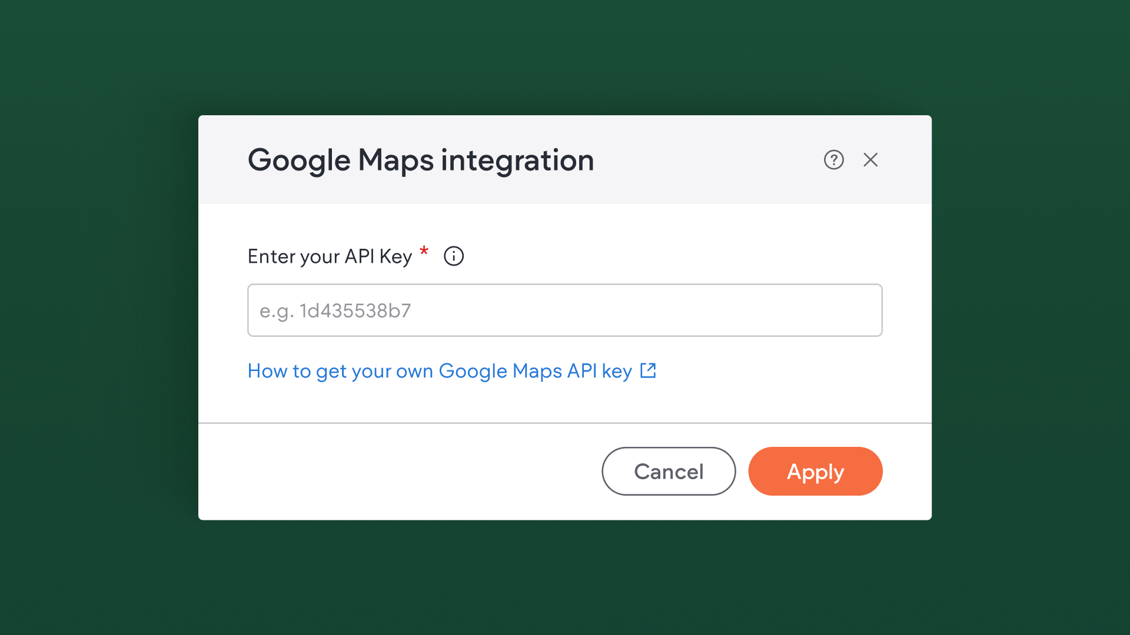
Task: Click the external link icon next to the guide
Action: tap(648, 370)
